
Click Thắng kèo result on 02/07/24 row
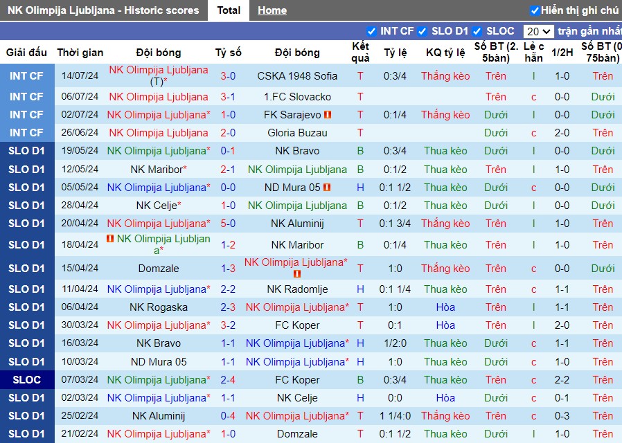click(445, 115)
